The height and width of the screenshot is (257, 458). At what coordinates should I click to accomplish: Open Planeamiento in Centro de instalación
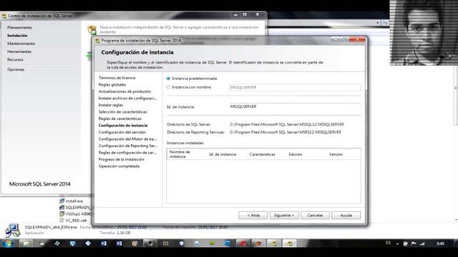19,27
